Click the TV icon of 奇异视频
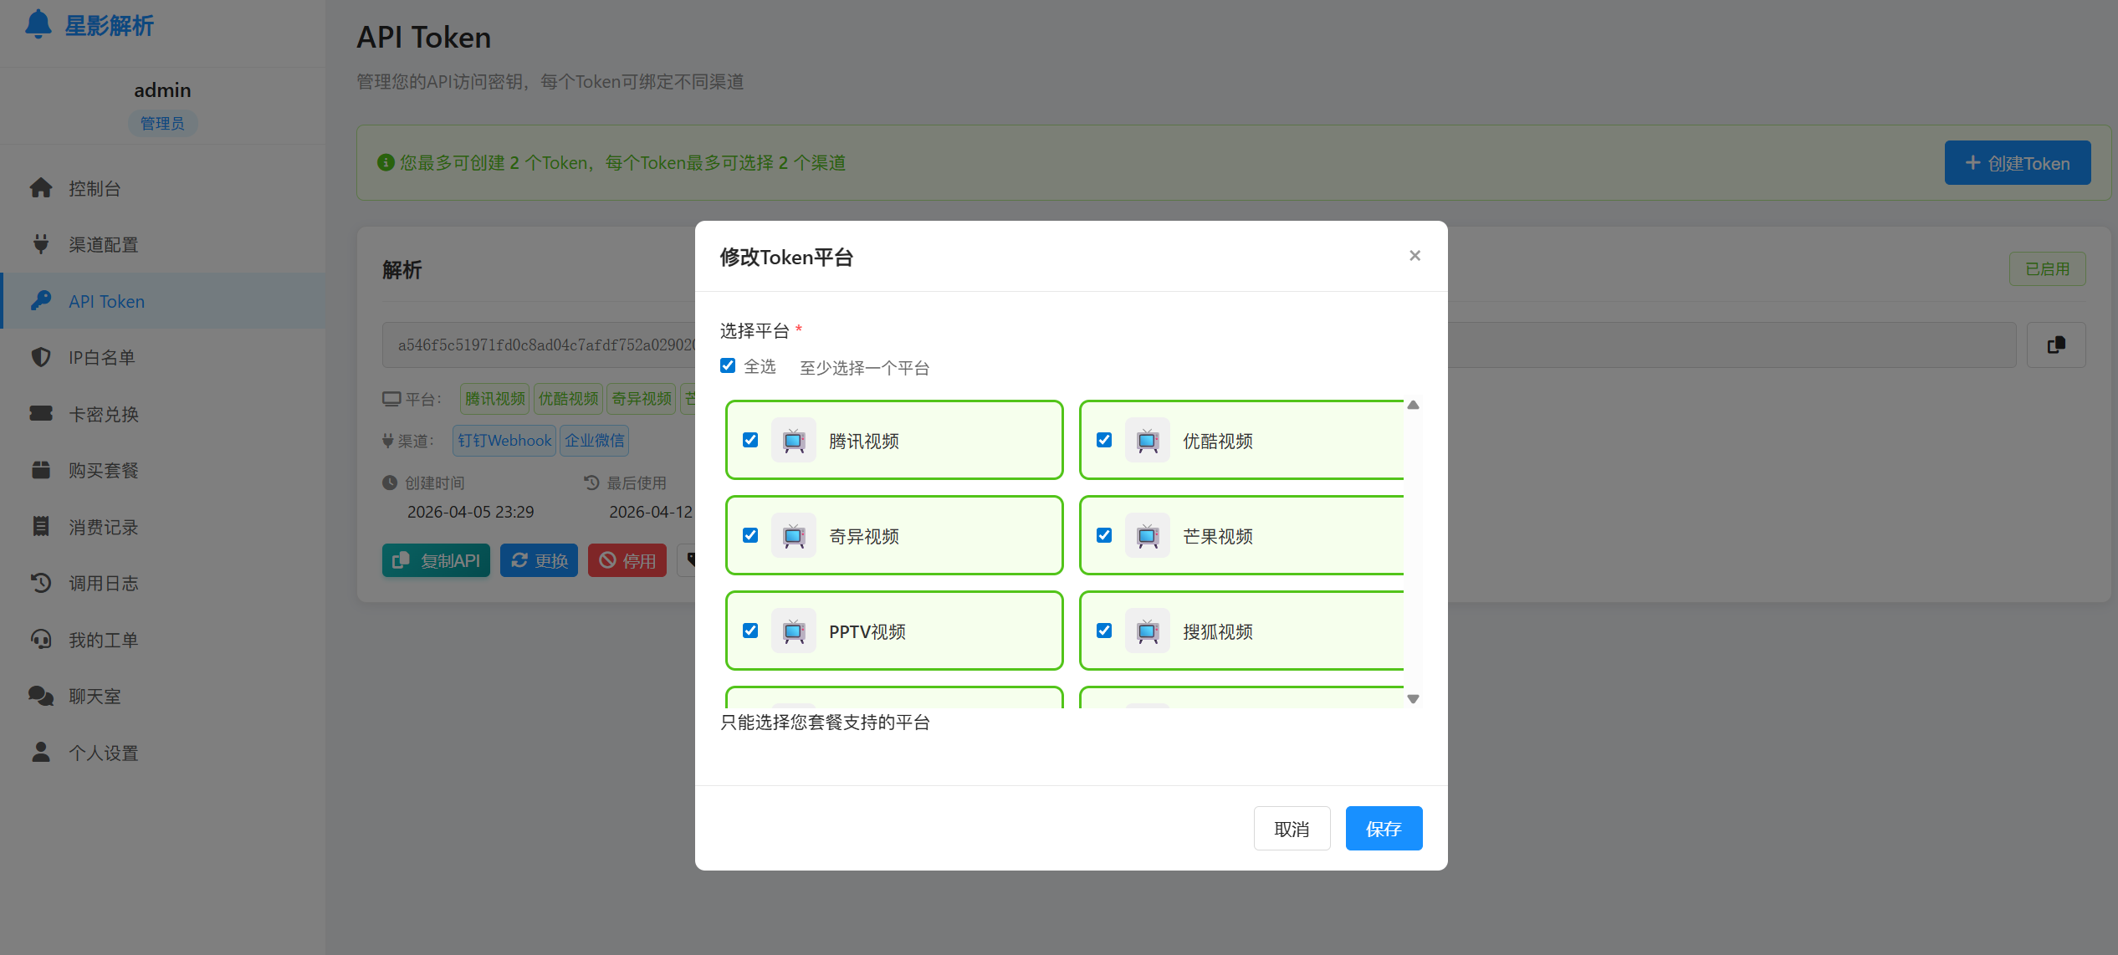The width and height of the screenshot is (2118, 955). 793,535
